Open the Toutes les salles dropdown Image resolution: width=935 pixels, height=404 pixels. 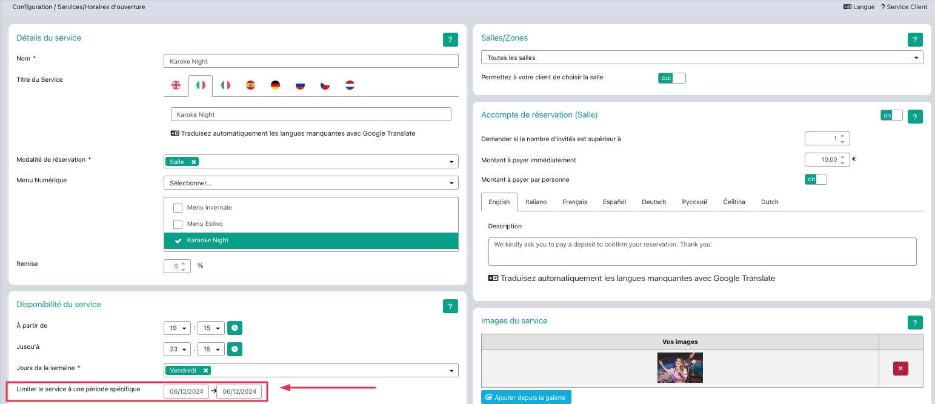point(702,58)
